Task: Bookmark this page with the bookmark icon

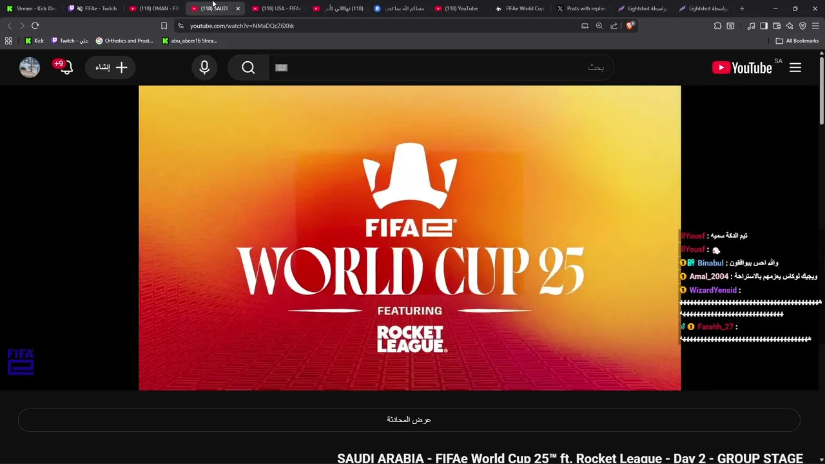Action: 164,26
